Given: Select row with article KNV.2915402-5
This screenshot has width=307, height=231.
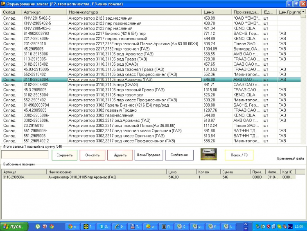Looking at the screenshot, I should click(x=151, y=18).
